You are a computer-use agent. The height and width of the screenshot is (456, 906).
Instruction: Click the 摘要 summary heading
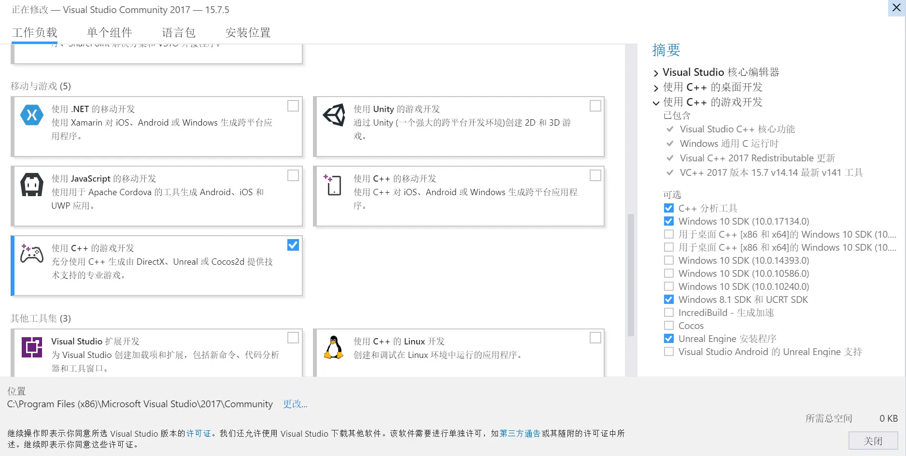pos(666,50)
